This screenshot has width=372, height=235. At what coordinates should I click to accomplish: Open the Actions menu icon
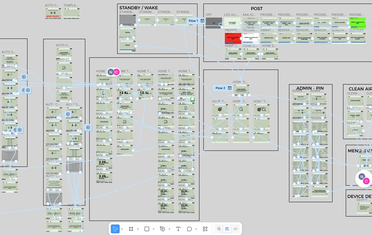click(x=205, y=229)
